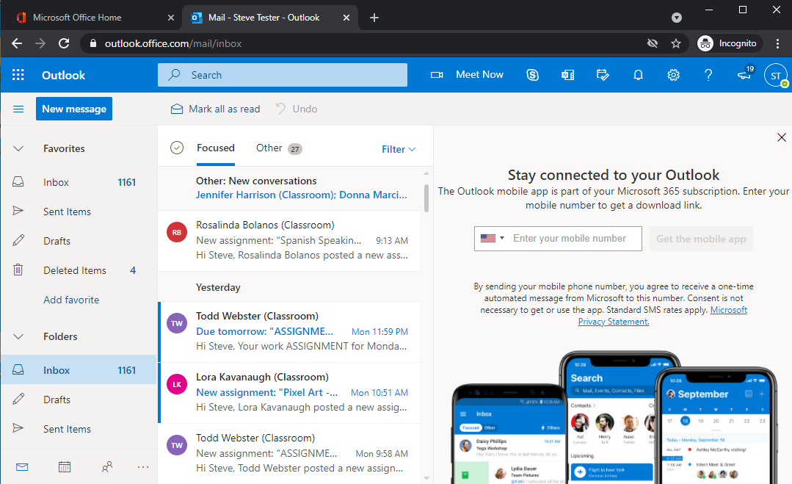Open the megaphone icon with badge 19
792x484 pixels.
(x=744, y=74)
